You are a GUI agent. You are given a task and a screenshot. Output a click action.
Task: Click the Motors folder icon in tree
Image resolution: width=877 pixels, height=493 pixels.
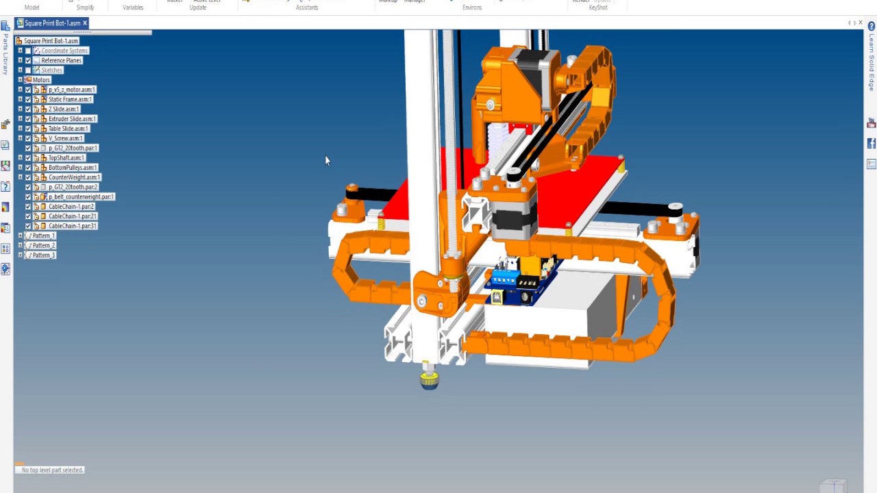[x=28, y=79]
